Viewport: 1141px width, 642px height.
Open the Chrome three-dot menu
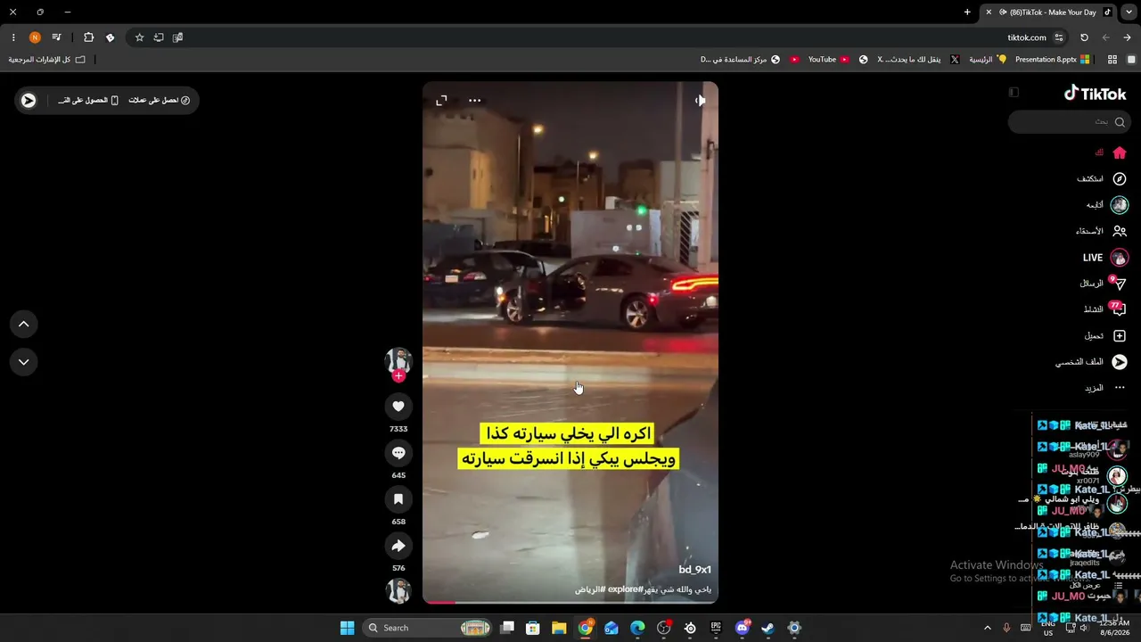[x=13, y=37]
